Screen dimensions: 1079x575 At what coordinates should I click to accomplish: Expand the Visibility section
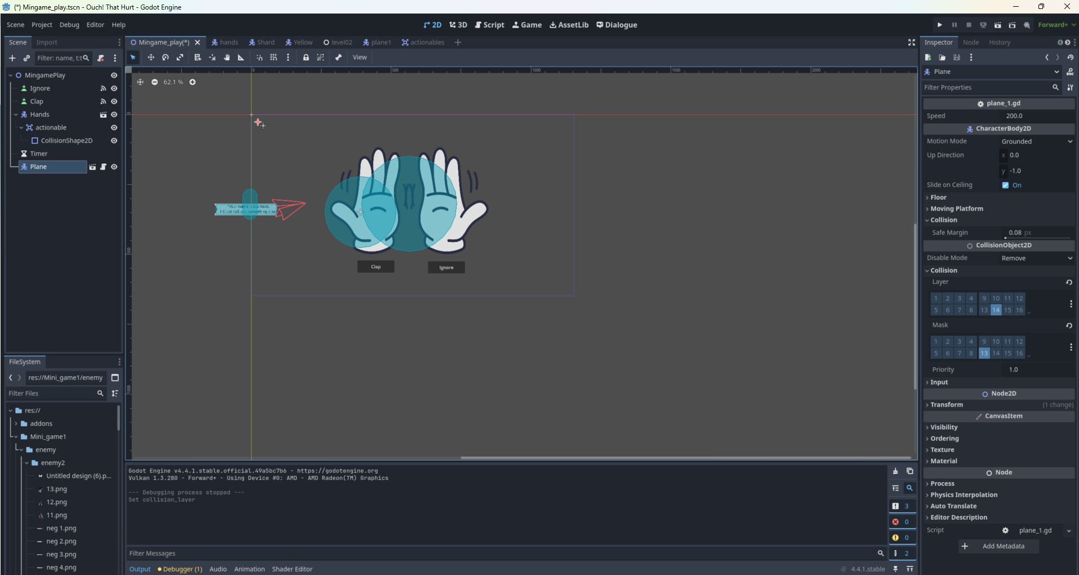click(x=999, y=427)
